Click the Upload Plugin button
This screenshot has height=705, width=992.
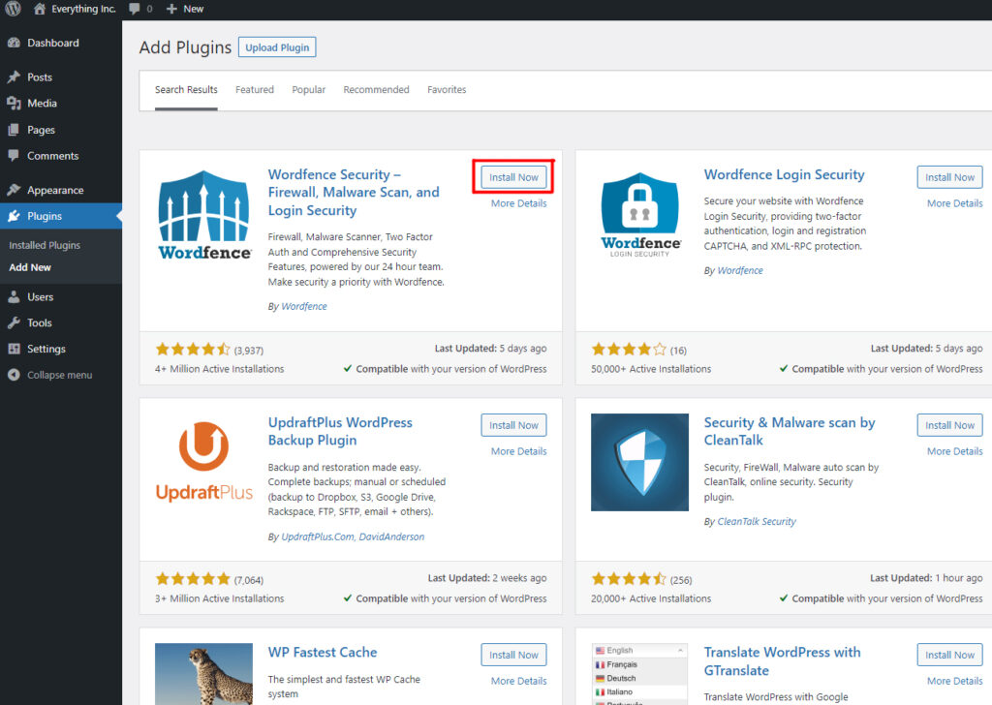tap(277, 47)
